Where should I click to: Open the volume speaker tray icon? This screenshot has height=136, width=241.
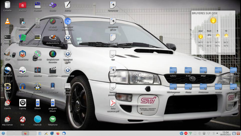[x=213, y=133]
